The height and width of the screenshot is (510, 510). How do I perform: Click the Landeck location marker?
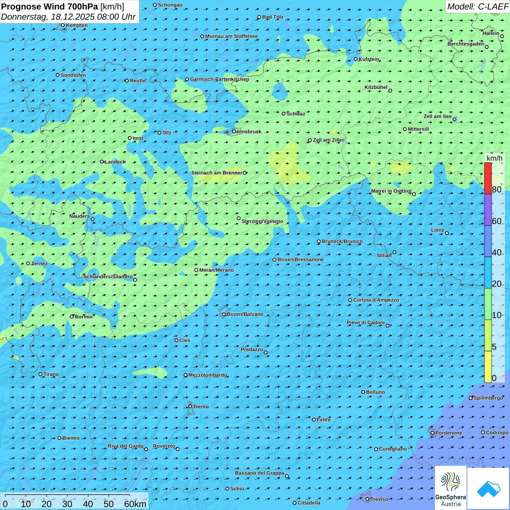(x=102, y=162)
